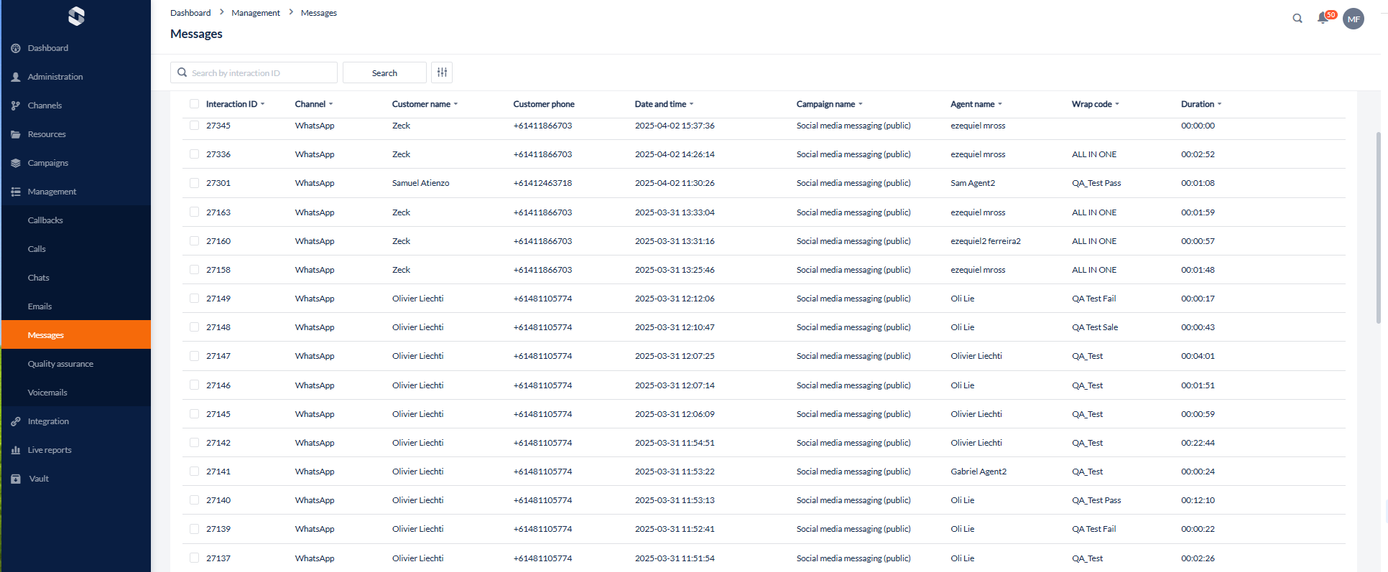Click the notification bell icon
The image size is (1388, 572).
click(x=1322, y=18)
